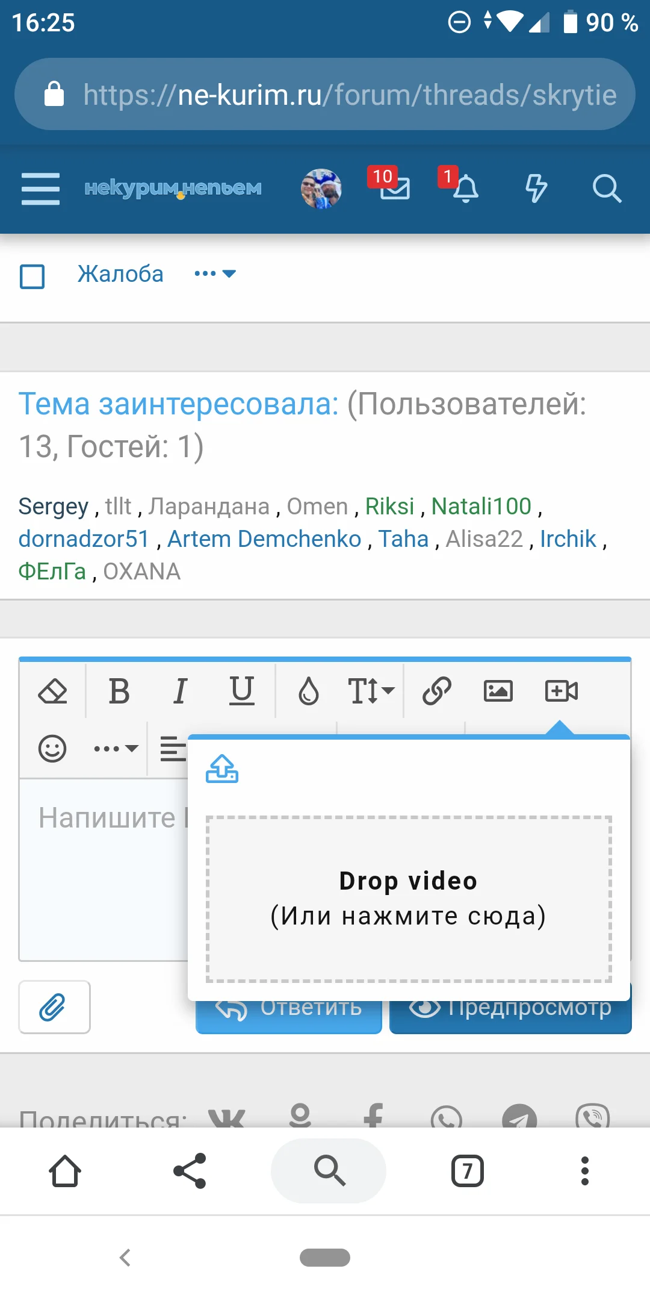
Task: Share the page via browser share icon
Action: tap(190, 1171)
